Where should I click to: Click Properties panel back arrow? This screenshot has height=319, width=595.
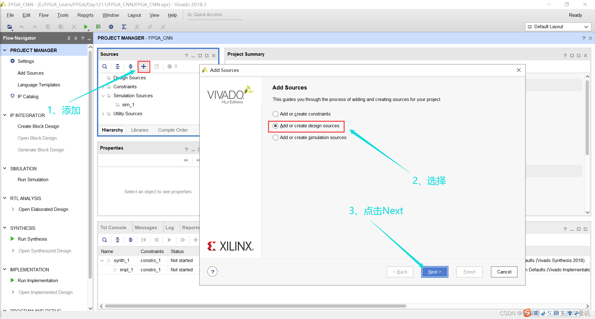click(x=186, y=160)
